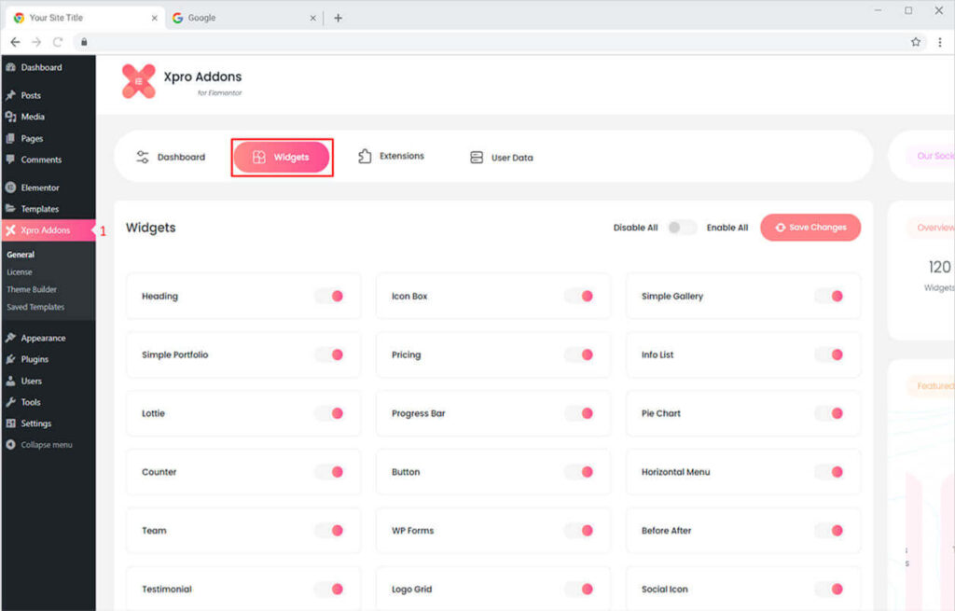
Task: Expand the Appearance menu in sidebar
Action: click(x=43, y=338)
